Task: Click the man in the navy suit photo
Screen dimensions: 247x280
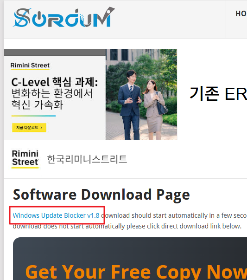Action: tap(130, 104)
